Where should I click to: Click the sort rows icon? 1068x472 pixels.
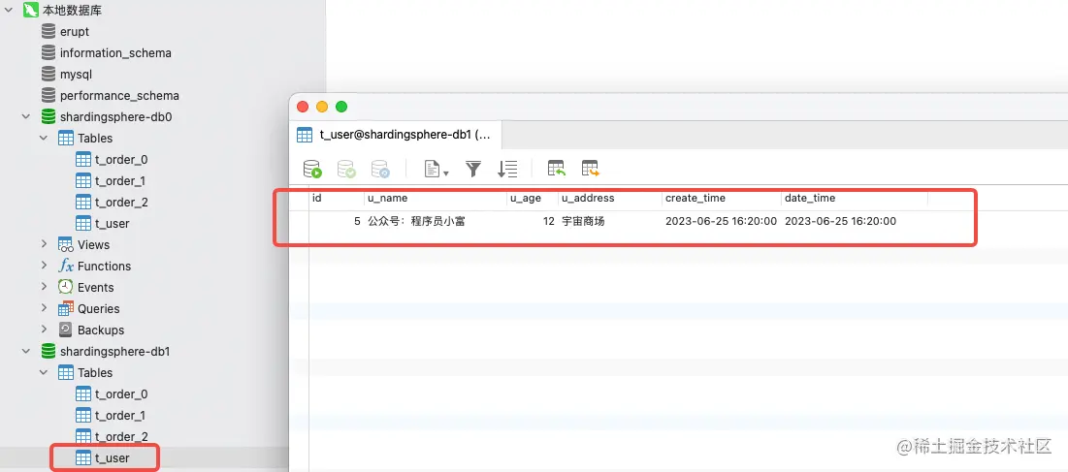(x=507, y=169)
